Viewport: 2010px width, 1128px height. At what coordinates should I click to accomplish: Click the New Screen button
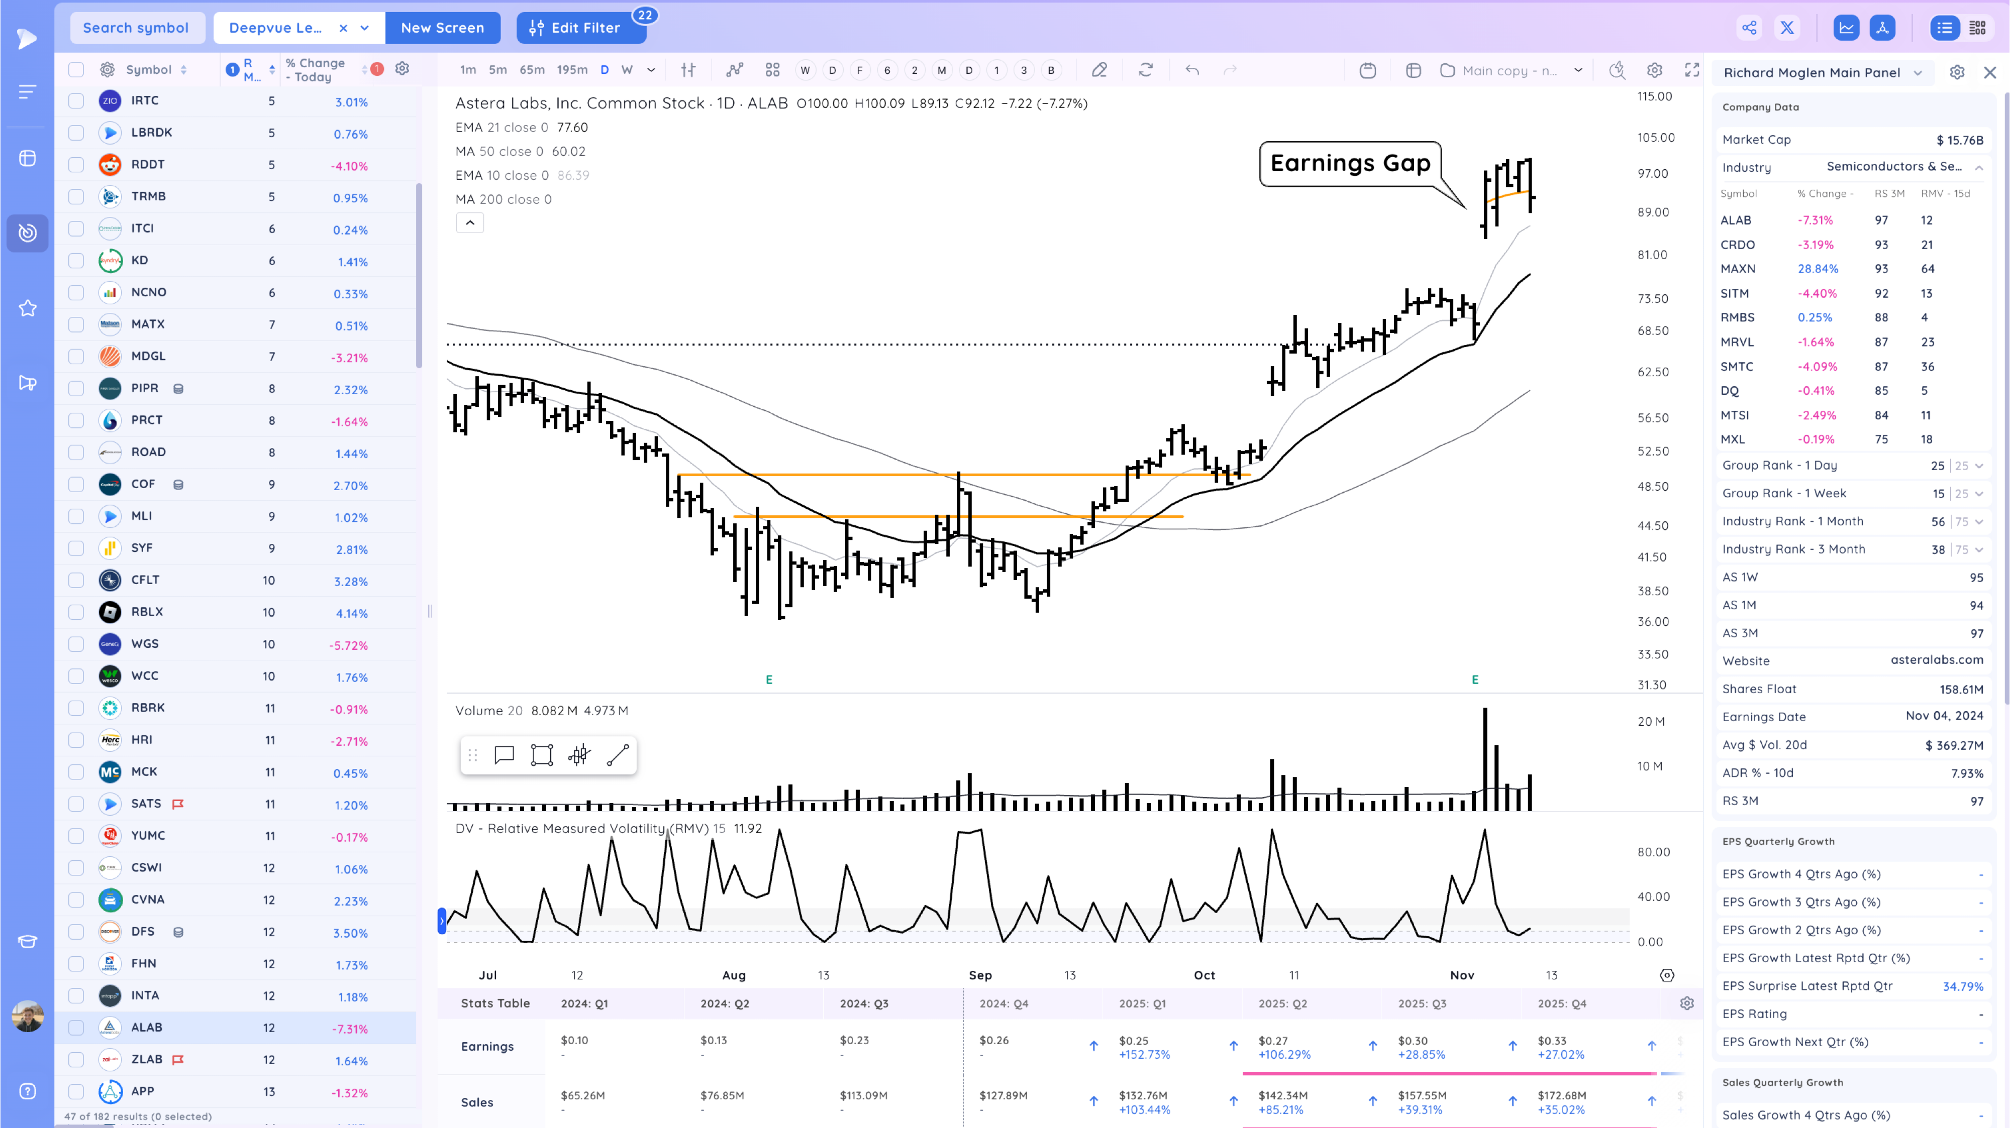pyautogui.click(x=442, y=28)
